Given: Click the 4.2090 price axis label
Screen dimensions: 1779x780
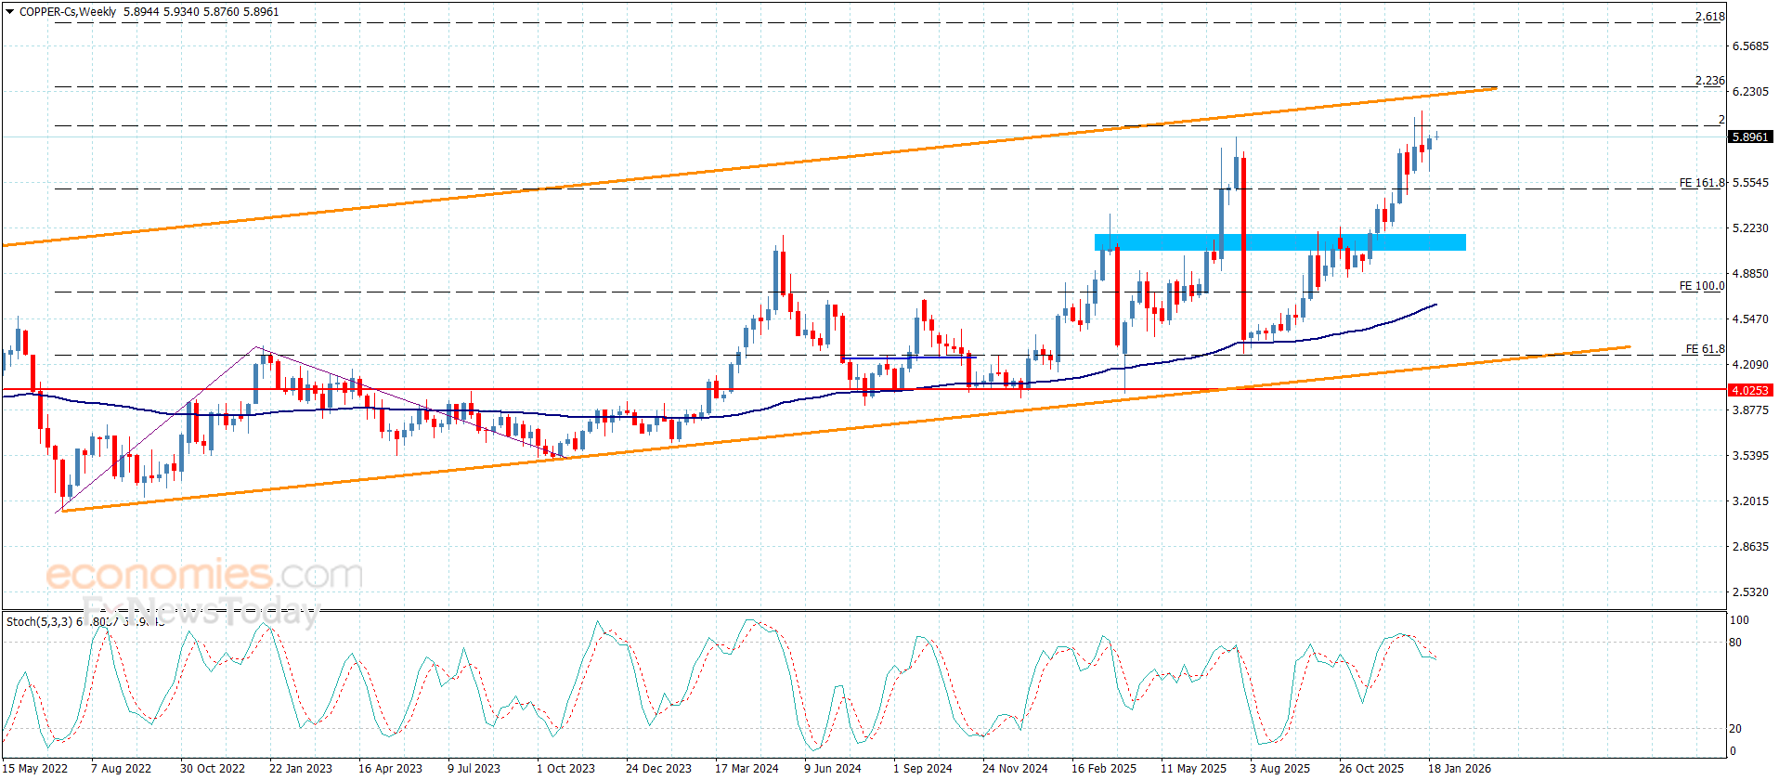Looking at the screenshot, I should coord(1750,365).
